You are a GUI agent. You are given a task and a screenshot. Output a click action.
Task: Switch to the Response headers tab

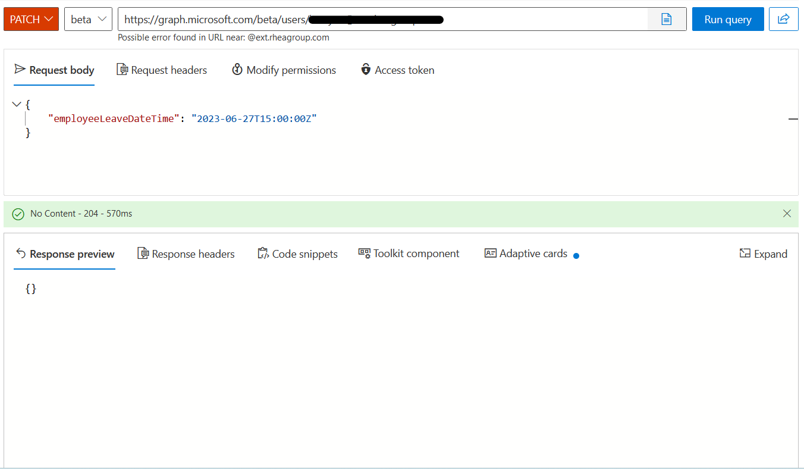coord(186,253)
